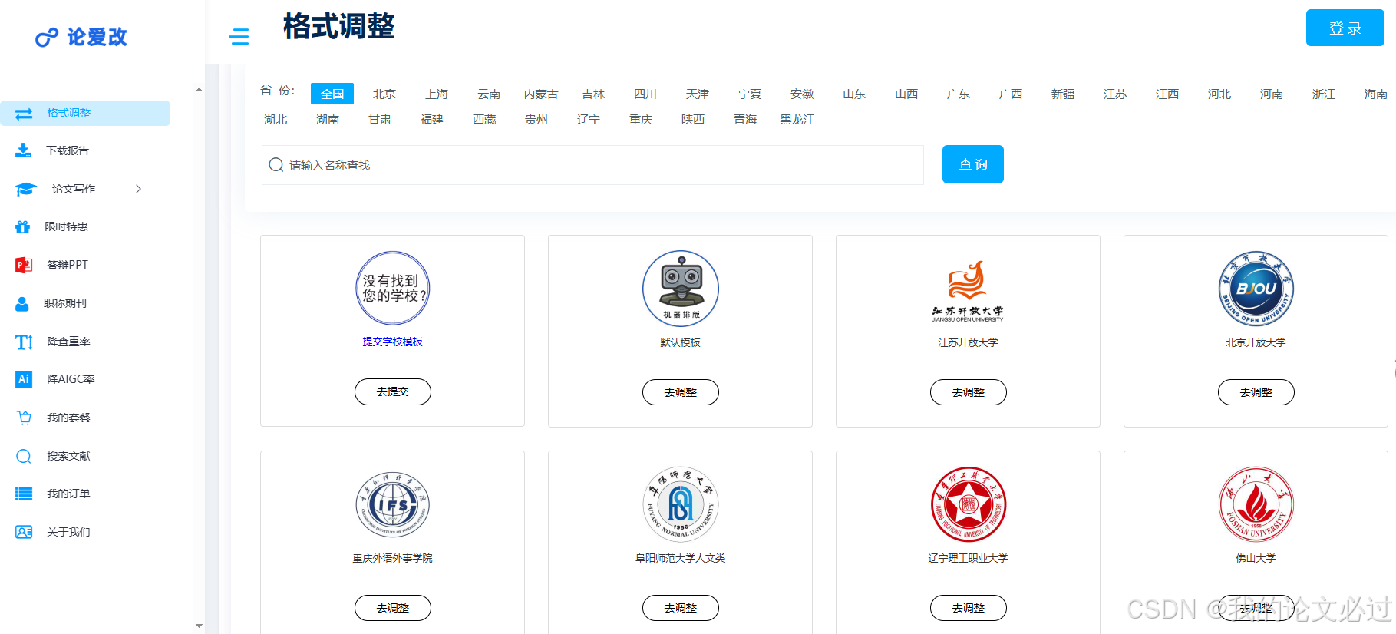The height and width of the screenshot is (634, 1396).
Task: Click the 江苏开放大学 name text
Action: [x=969, y=342]
